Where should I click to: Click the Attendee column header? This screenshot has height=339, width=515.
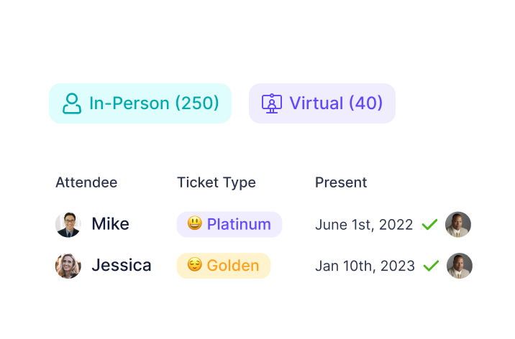click(86, 183)
